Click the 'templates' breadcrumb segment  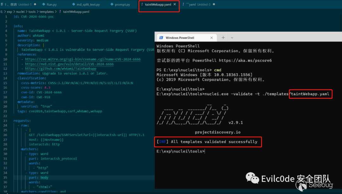(47, 12)
